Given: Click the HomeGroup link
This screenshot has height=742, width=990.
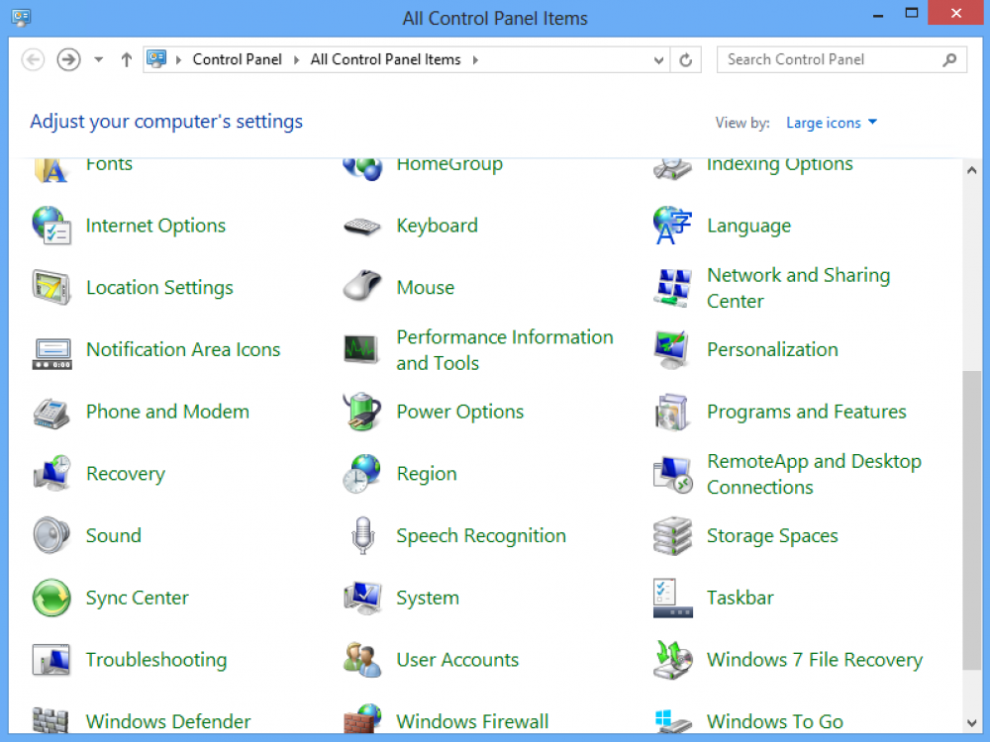Looking at the screenshot, I should 449,164.
